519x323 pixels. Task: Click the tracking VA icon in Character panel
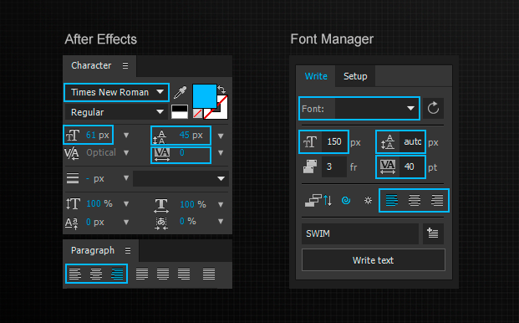click(162, 154)
